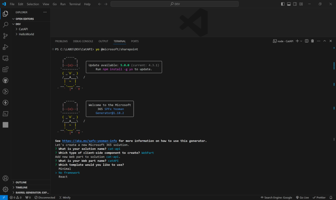
Task: Close the terminal panel
Action: pos(331,41)
